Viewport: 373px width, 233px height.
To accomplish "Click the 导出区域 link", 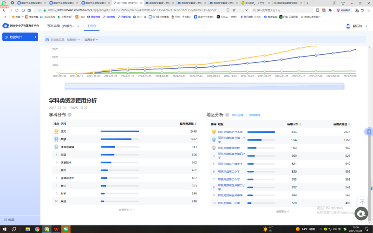I will pyautogui.click(x=237, y=115).
